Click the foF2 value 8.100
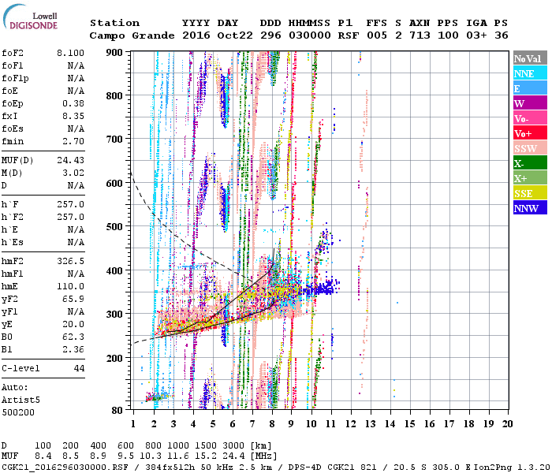 [x=70, y=53]
